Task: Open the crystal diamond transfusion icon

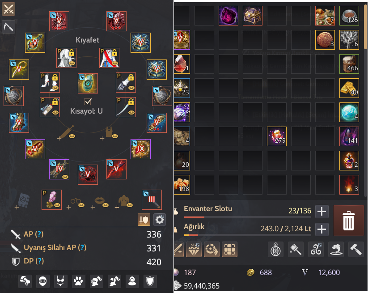Action: 194,249
